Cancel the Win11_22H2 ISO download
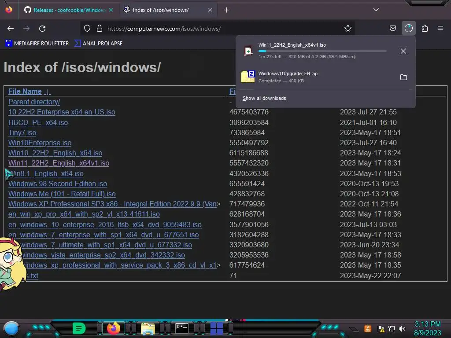451x338 pixels. 403,51
